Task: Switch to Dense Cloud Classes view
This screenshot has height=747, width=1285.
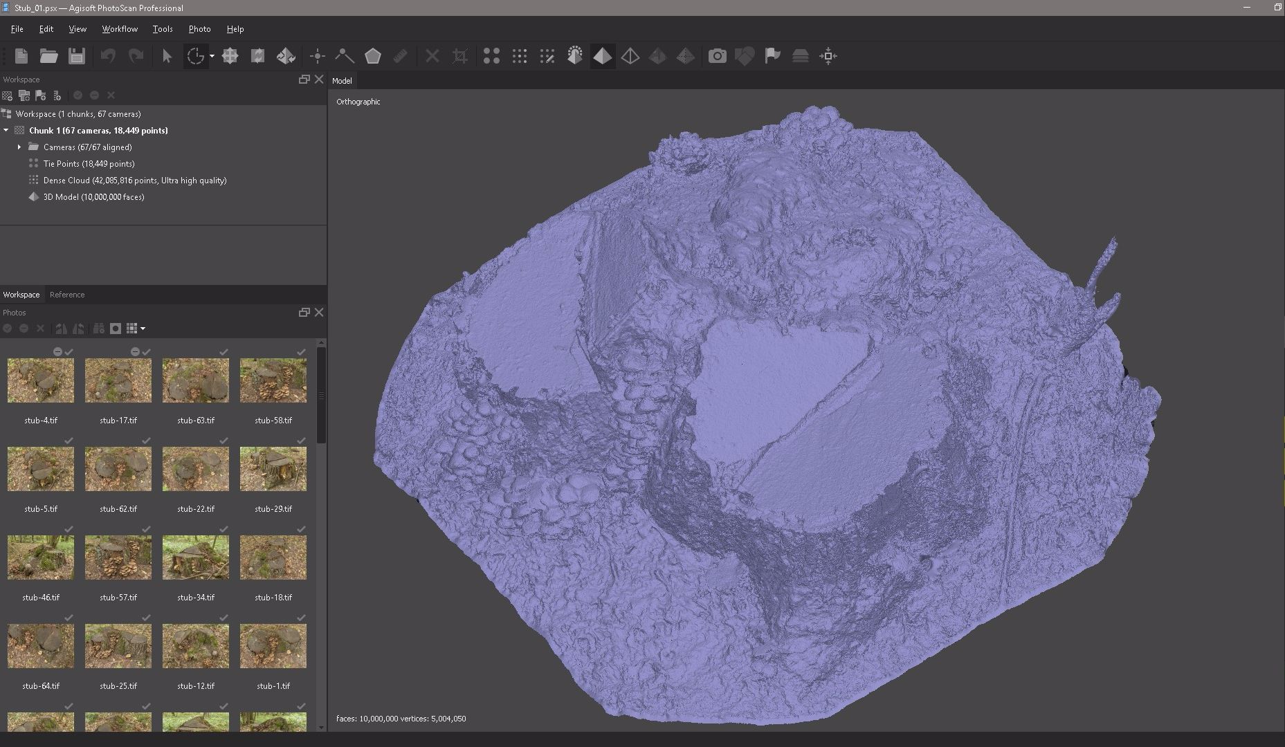Action: click(547, 56)
